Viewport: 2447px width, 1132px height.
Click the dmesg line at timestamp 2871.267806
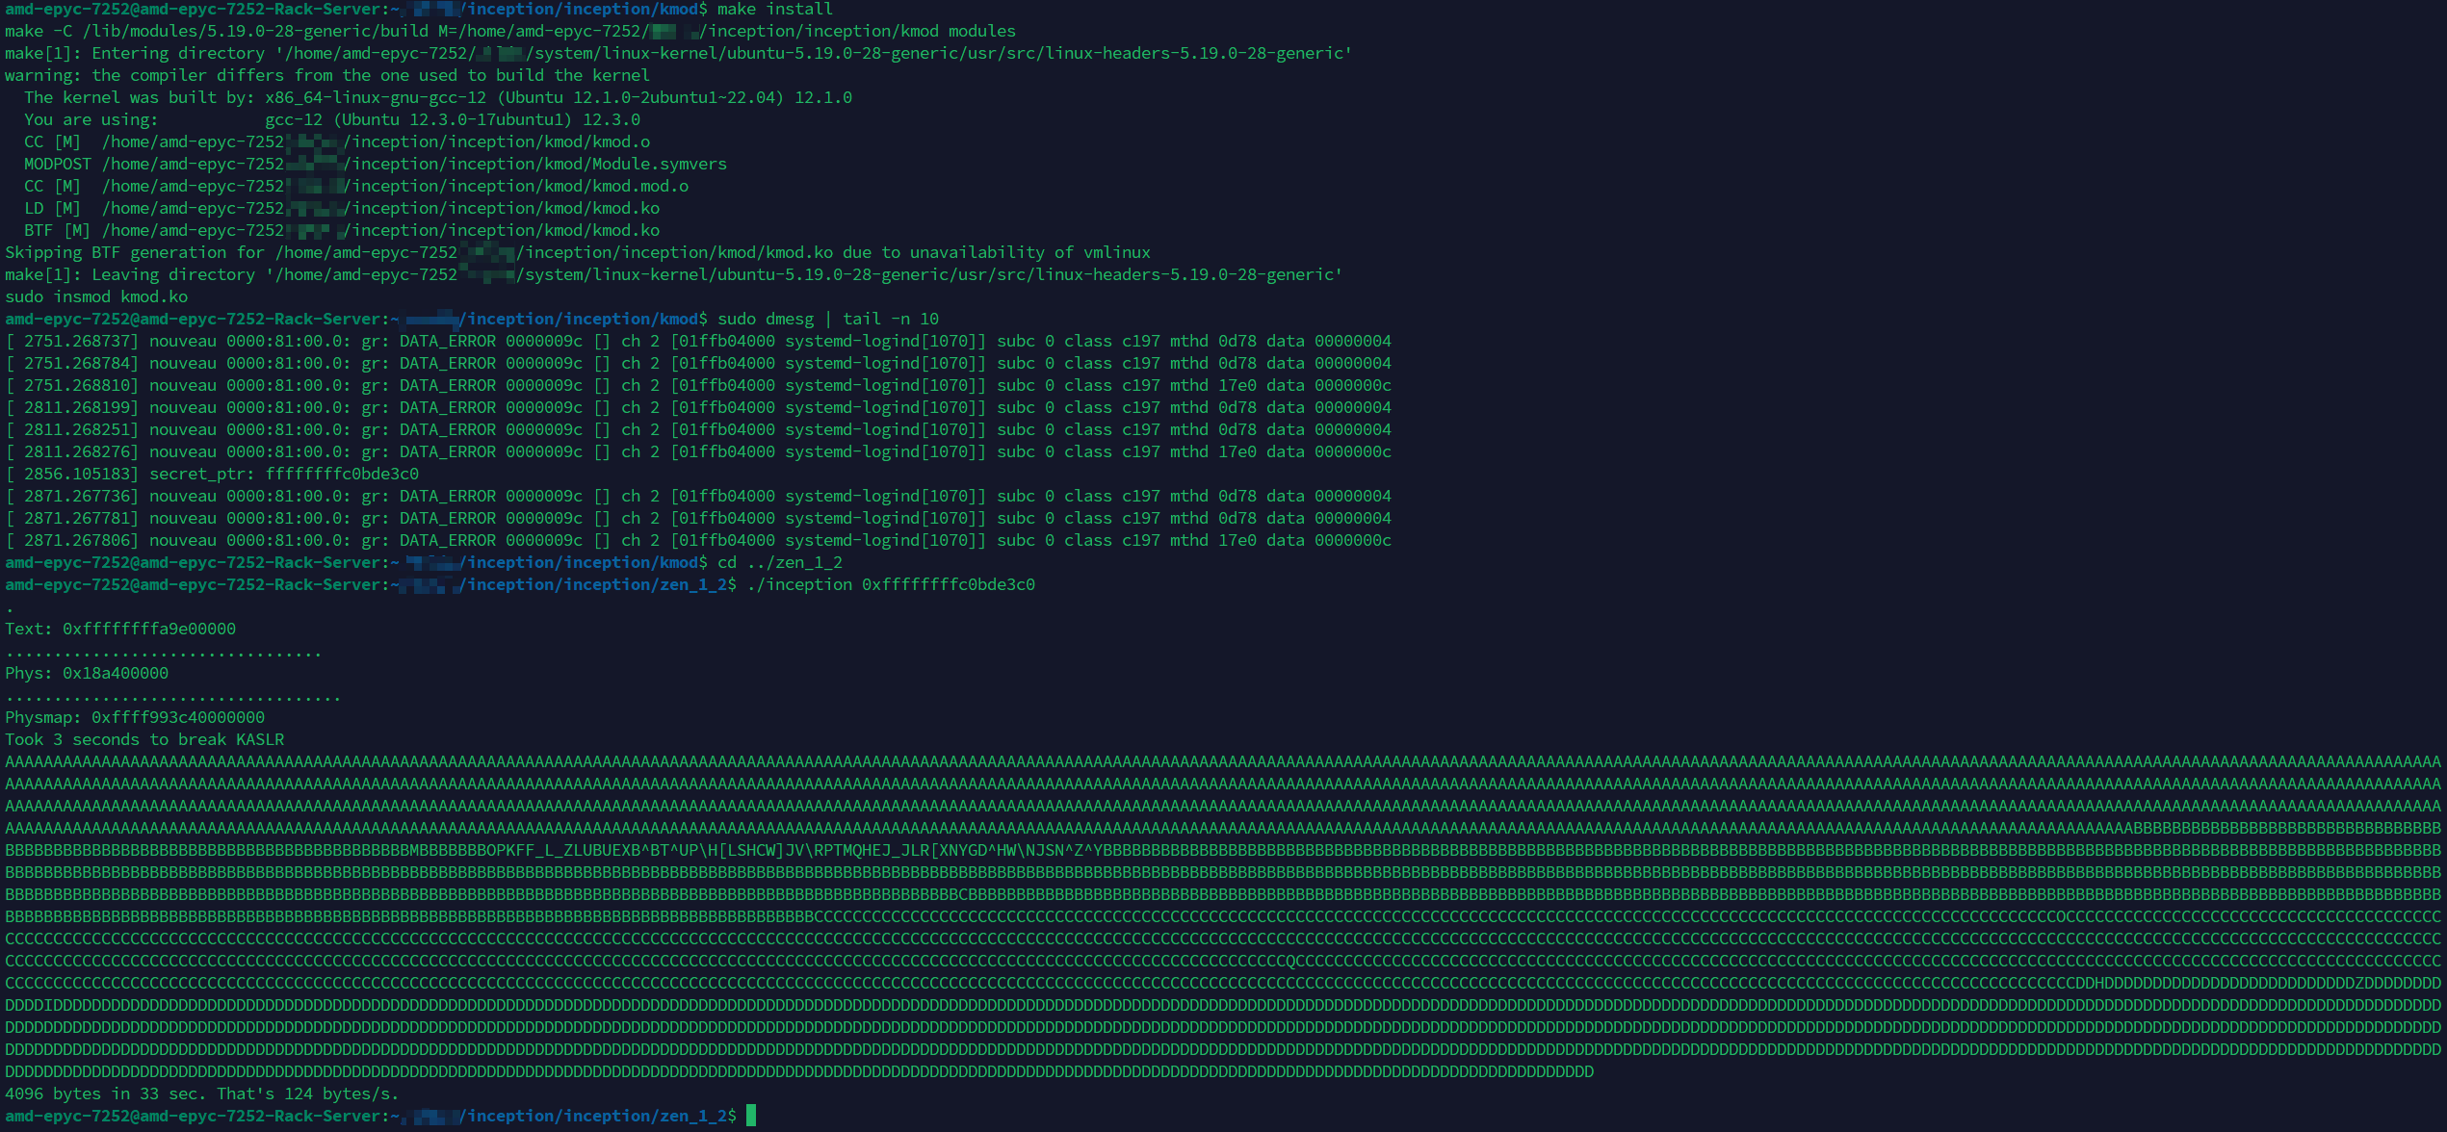pos(698,540)
